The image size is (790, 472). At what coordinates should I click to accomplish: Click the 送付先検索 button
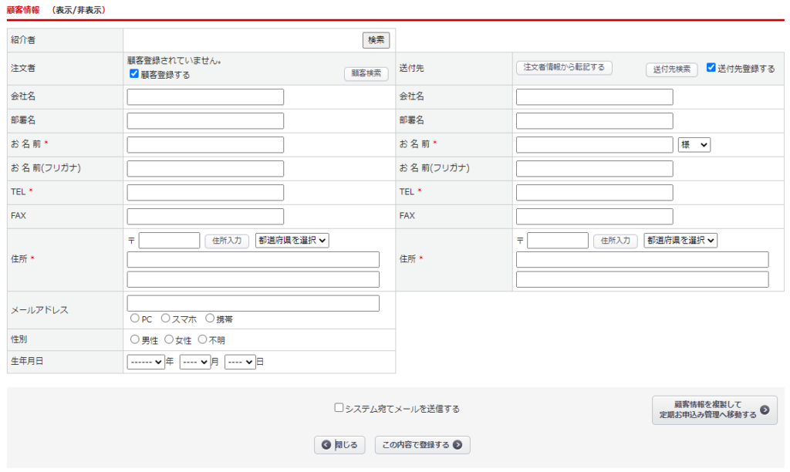671,69
